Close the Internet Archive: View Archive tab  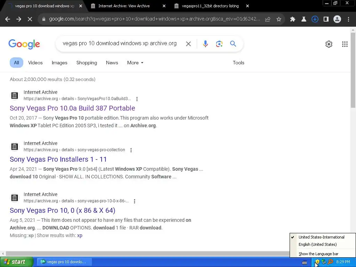coord(164,6)
